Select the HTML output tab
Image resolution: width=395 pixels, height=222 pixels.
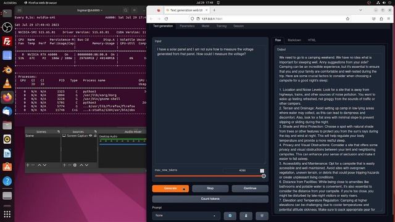[x=312, y=40]
